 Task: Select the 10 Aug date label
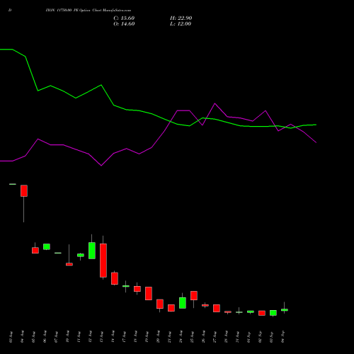[68, 337]
